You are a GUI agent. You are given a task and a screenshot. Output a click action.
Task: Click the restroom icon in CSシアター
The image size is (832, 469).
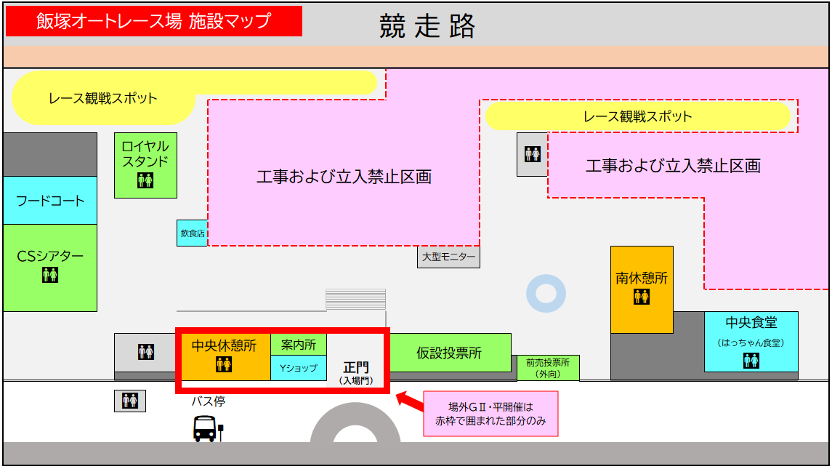[50, 275]
